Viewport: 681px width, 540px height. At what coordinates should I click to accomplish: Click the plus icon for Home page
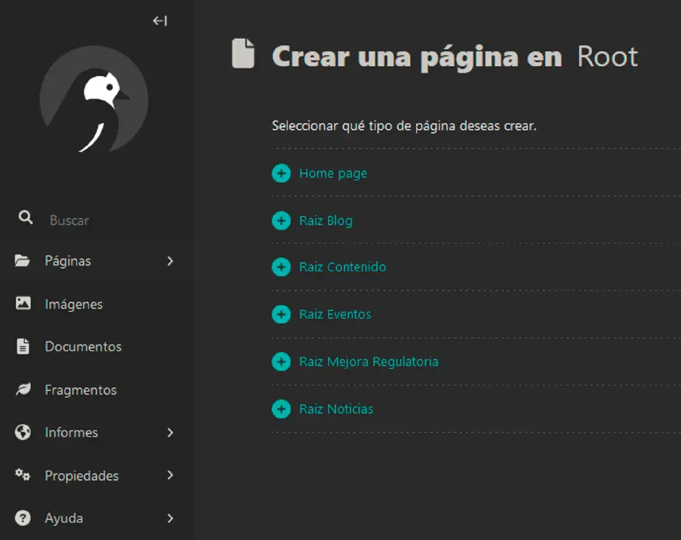point(281,173)
